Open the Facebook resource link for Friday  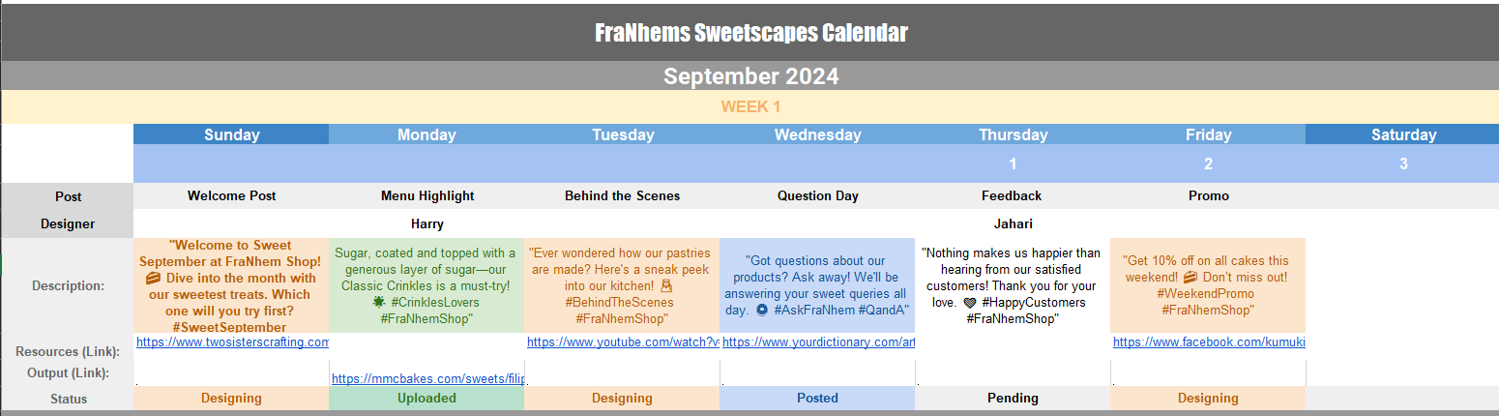point(1208,342)
